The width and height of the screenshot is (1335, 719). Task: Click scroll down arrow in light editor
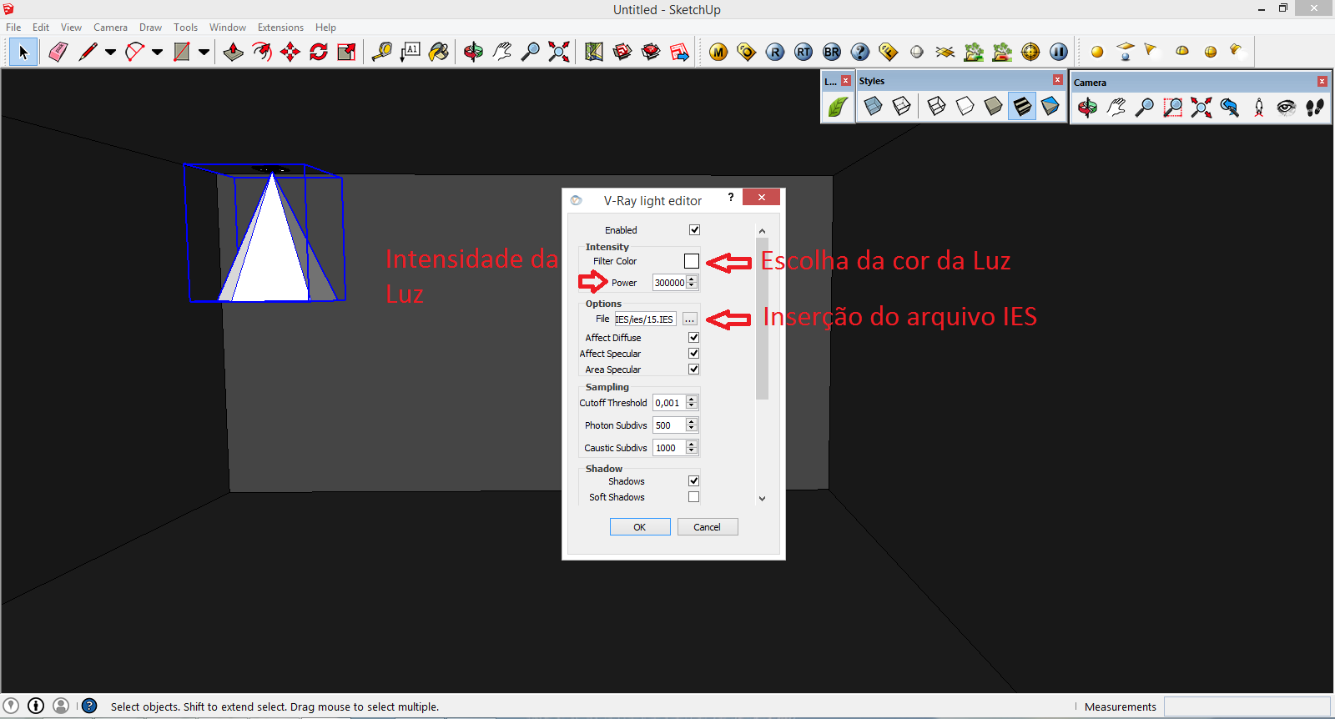click(762, 499)
